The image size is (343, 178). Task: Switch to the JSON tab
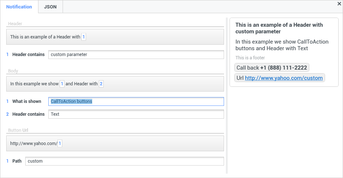point(50,7)
